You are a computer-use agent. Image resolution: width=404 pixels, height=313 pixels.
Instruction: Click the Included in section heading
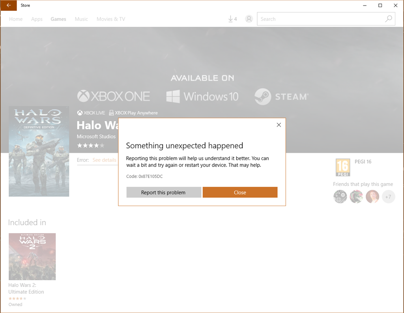[x=27, y=223]
